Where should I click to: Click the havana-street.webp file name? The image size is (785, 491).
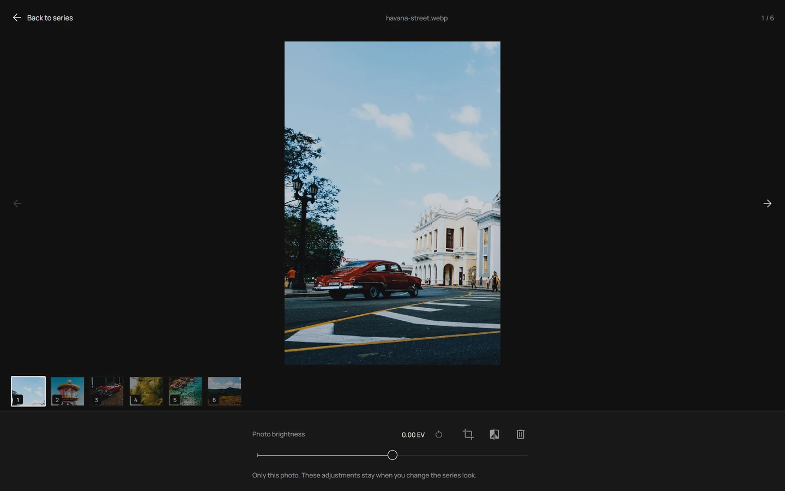[416, 18]
